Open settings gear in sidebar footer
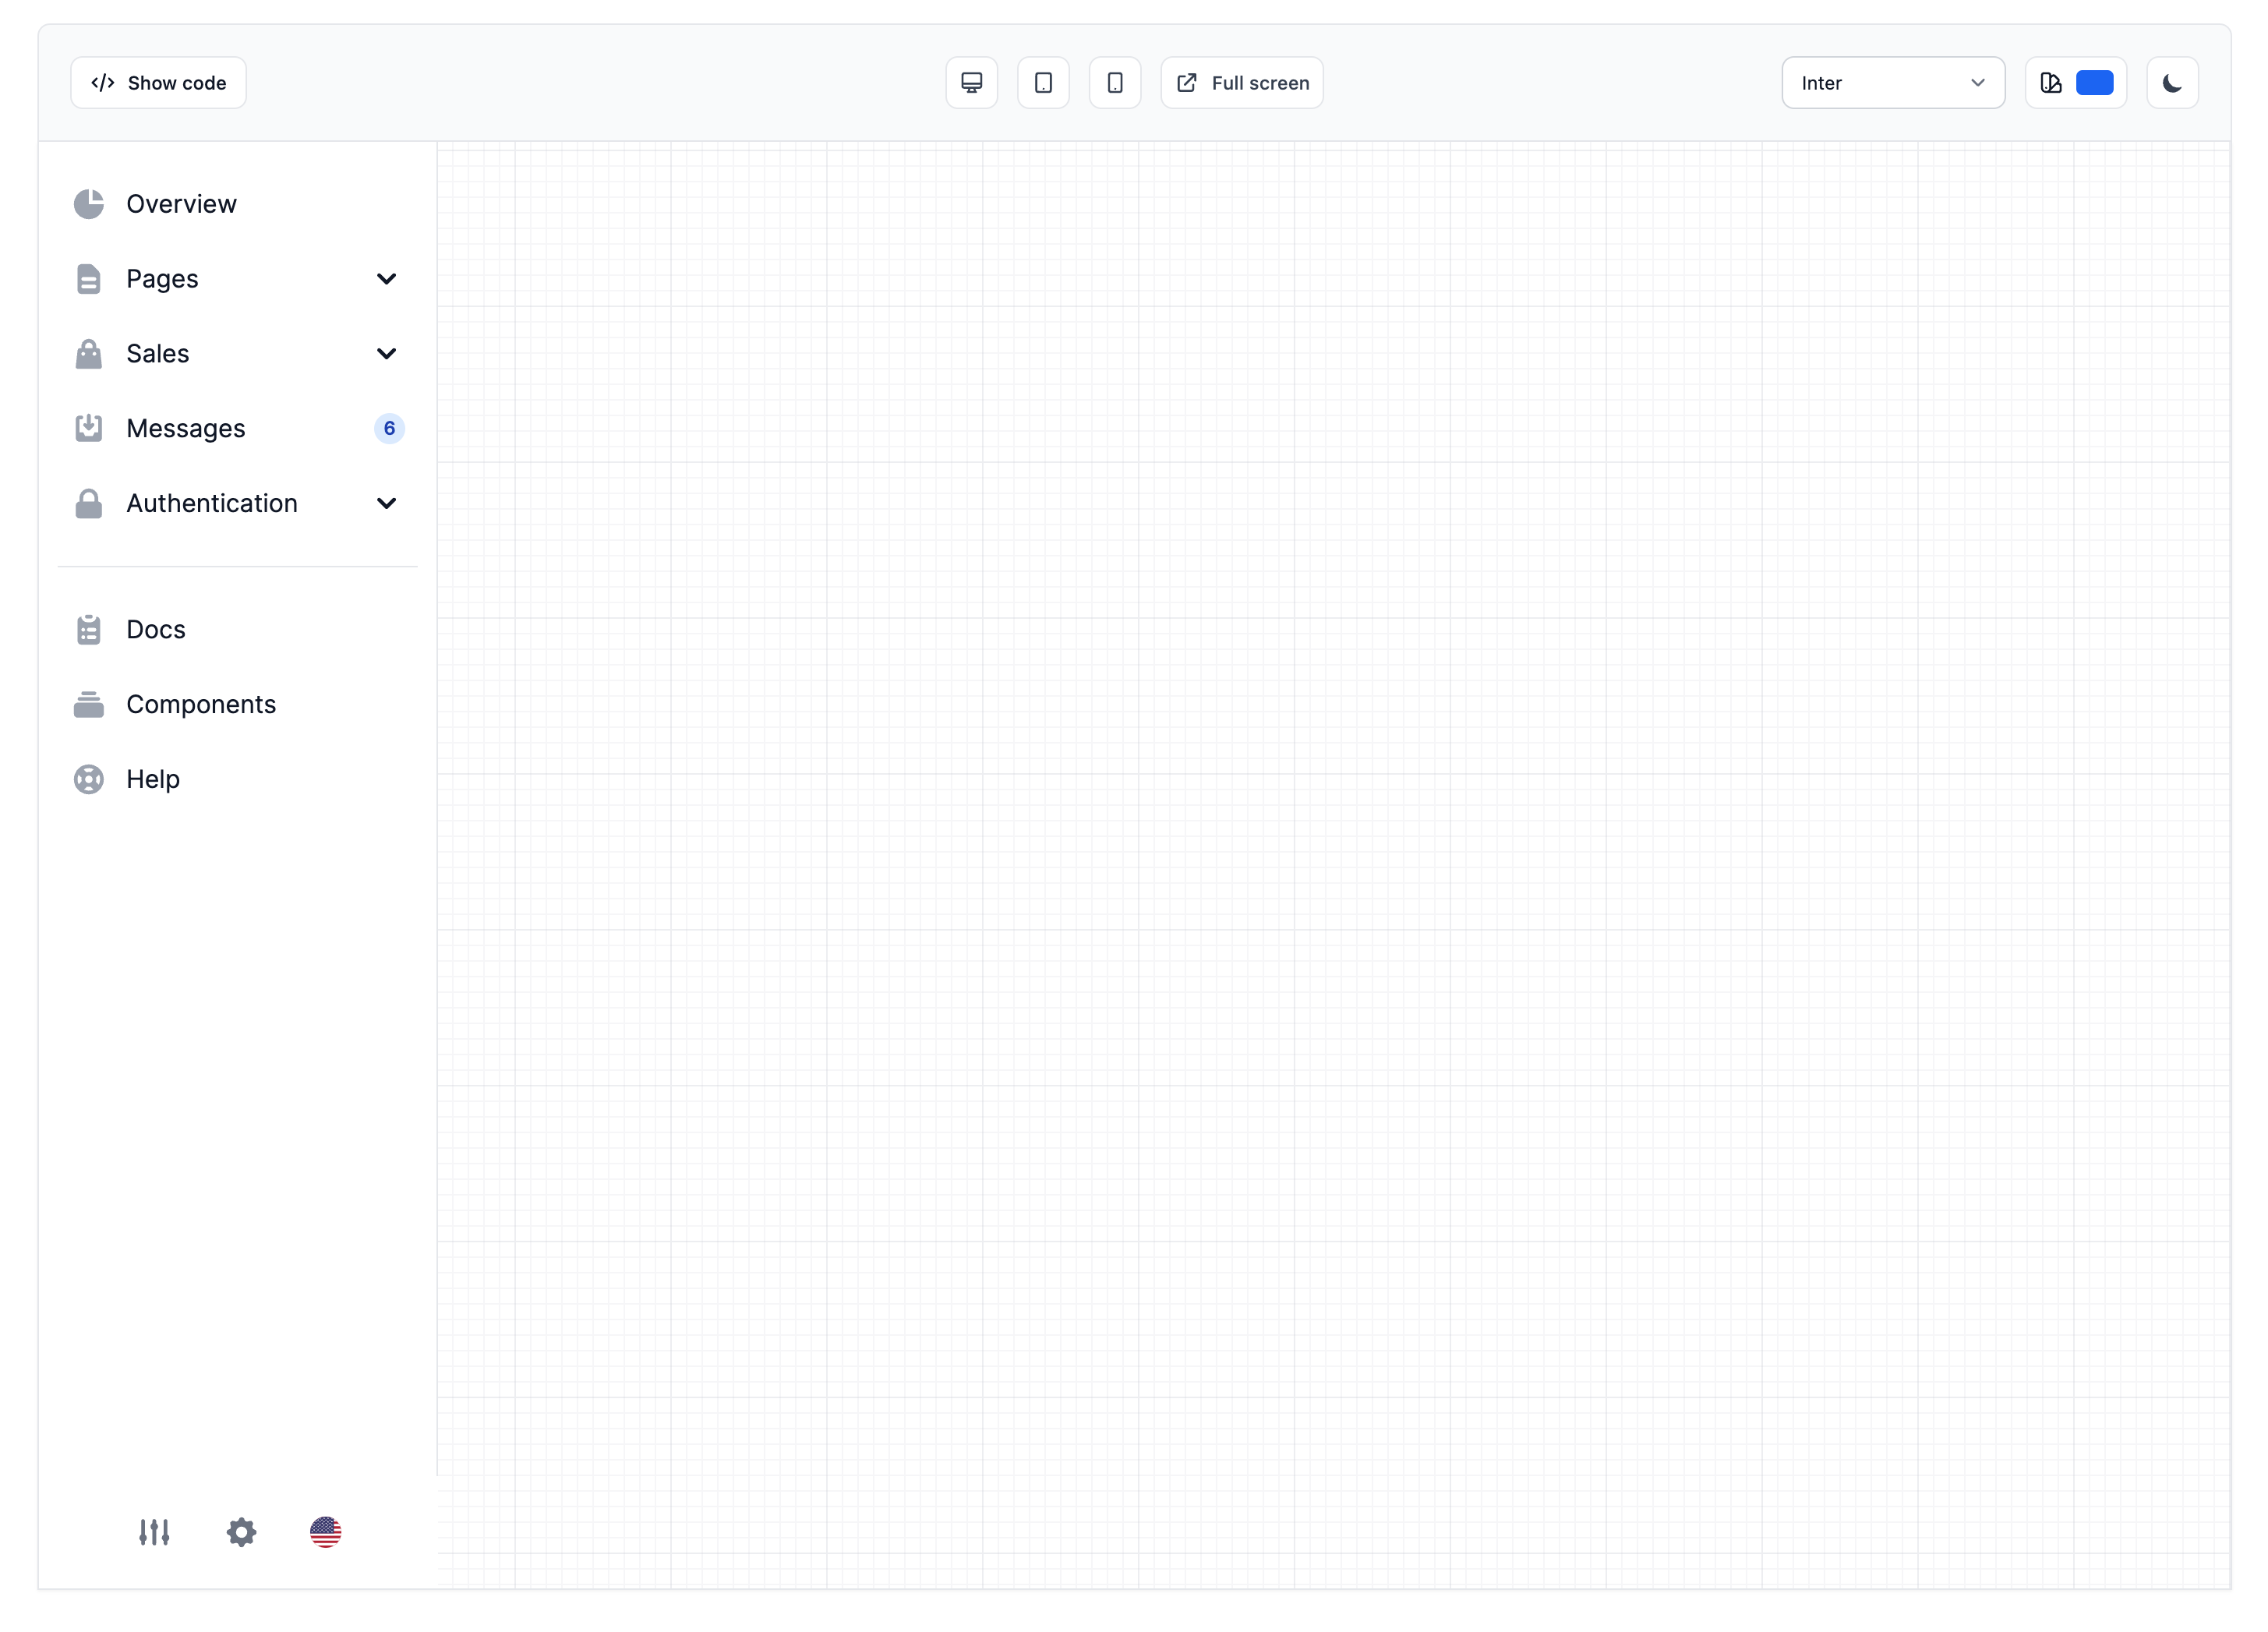 coord(241,1532)
